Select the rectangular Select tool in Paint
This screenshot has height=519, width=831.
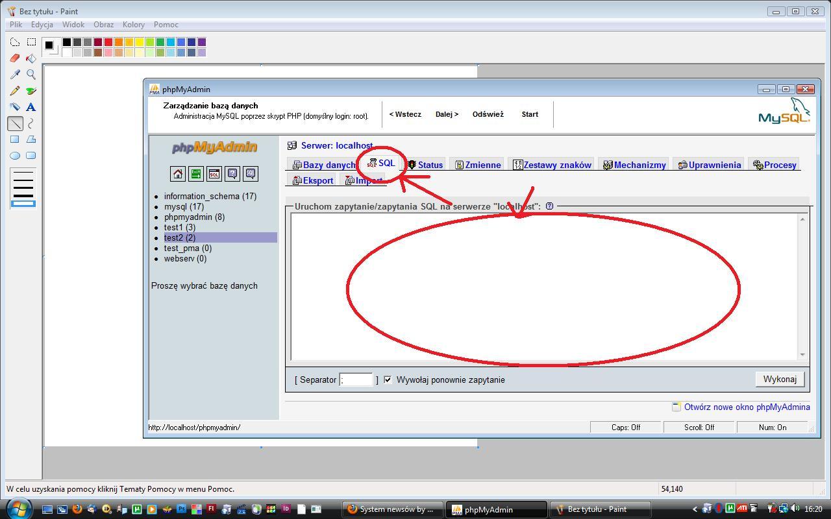(31, 42)
